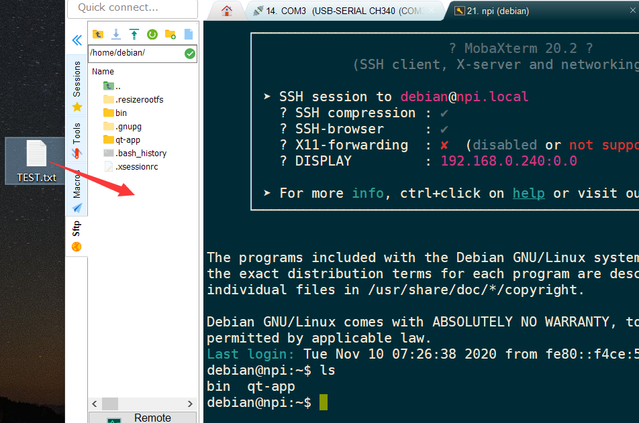This screenshot has width=639, height=423.
Task: Select the 21. npi (debian) tab
Action: click(497, 11)
